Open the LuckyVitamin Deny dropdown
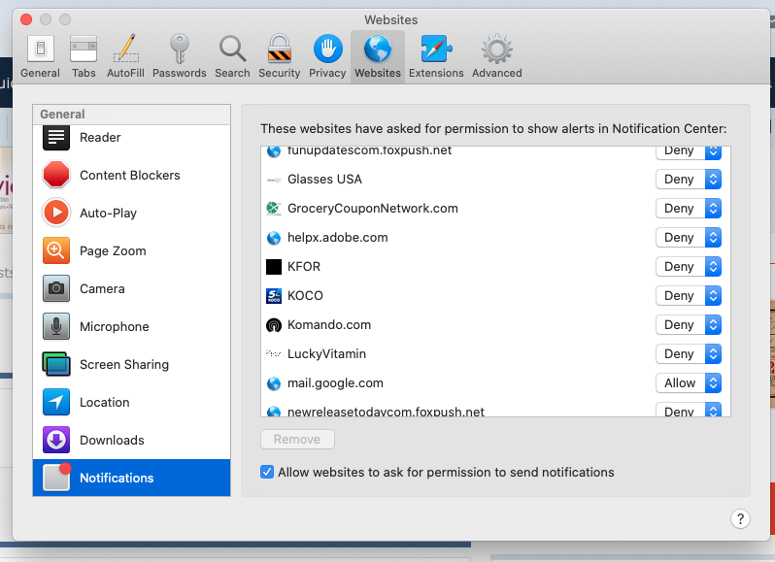 688,354
